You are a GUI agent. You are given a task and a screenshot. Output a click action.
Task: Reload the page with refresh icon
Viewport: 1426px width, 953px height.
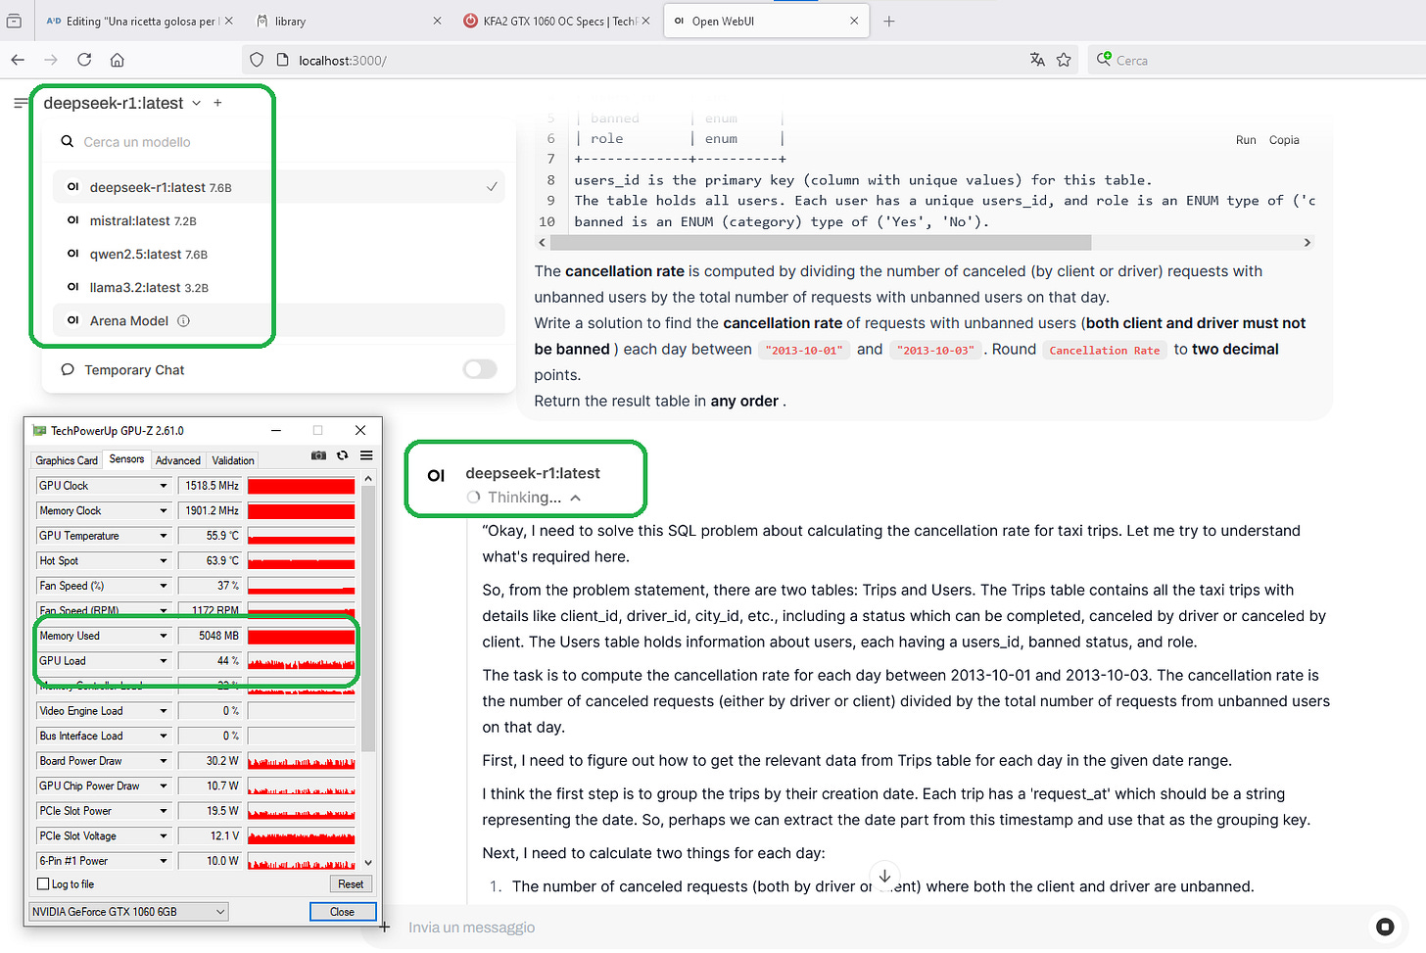point(84,60)
